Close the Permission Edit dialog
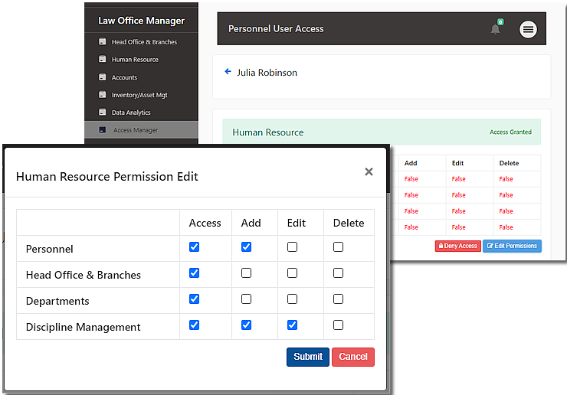Image resolution: width=567 pixels, height=395 pixels. [x=369, y=171]
